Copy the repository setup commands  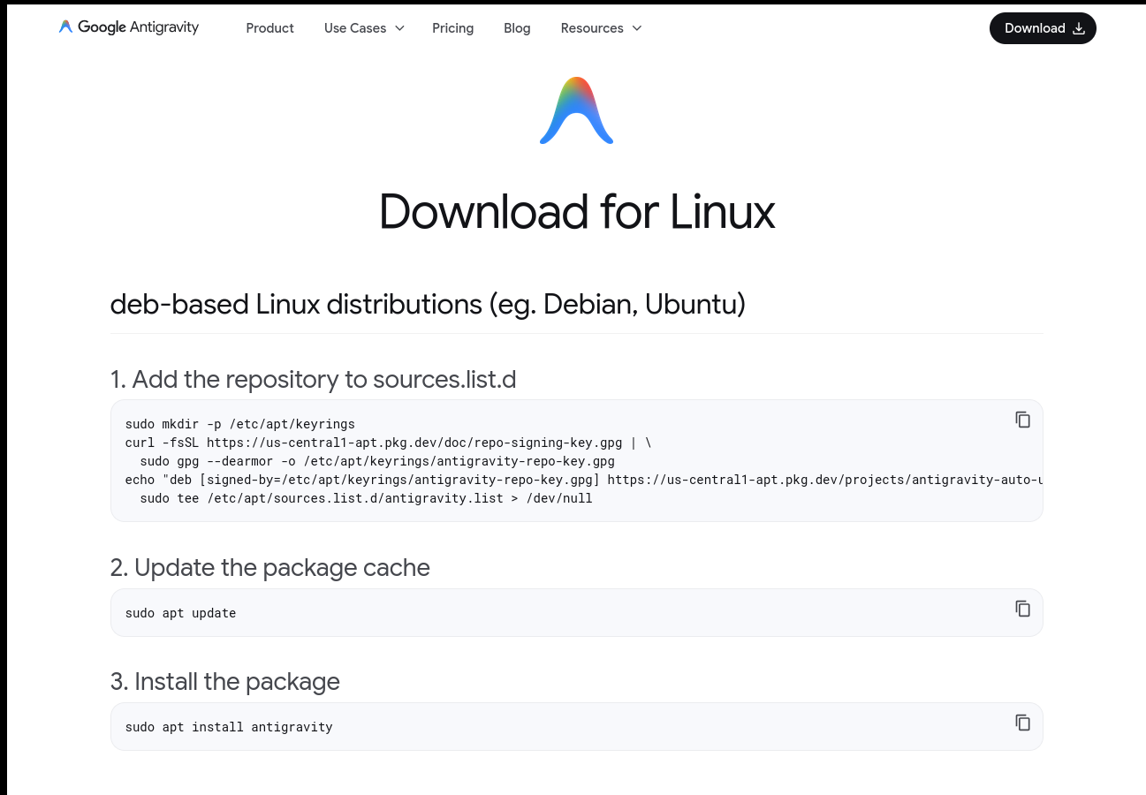1022,420
